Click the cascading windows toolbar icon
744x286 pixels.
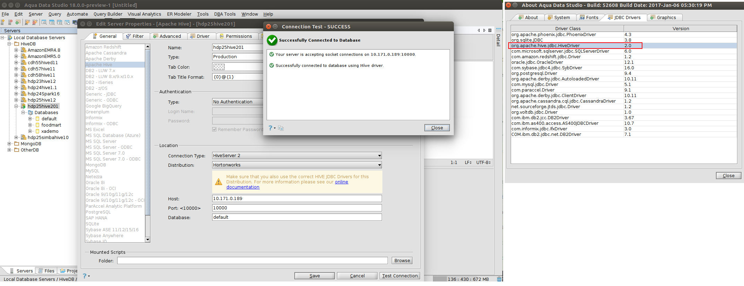pos(67,22)
